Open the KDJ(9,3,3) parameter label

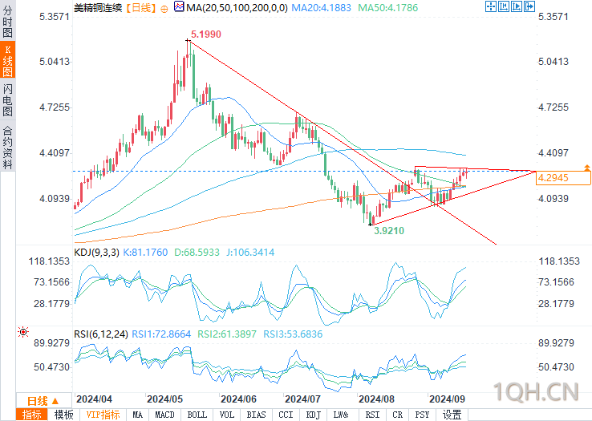coord(96,253)
